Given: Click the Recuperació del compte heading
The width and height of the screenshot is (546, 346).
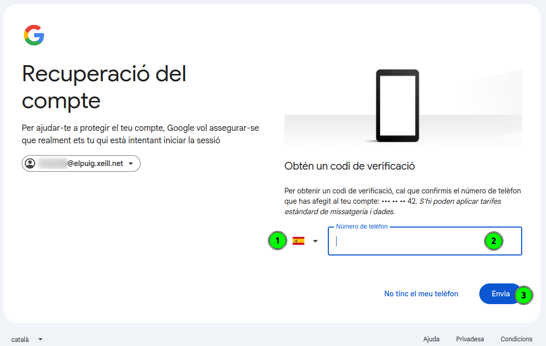Looking at the screenshot, I should [x=104, y=87].
